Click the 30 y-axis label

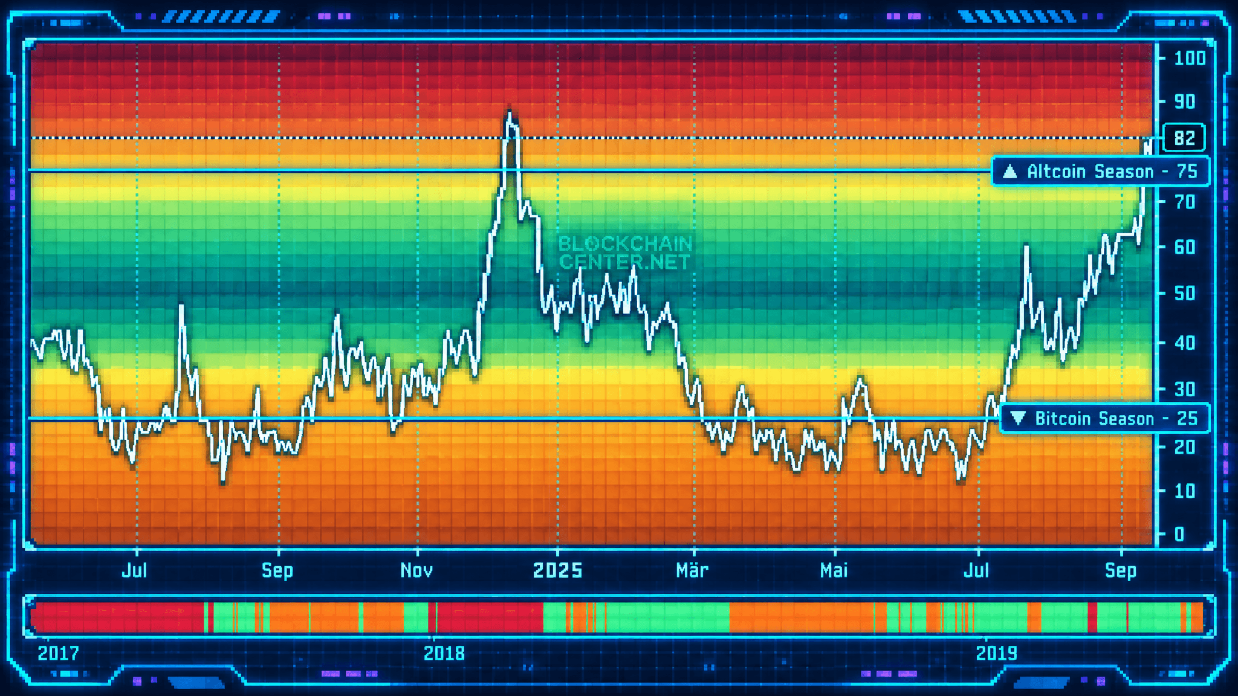click(x=1185, y=389)
